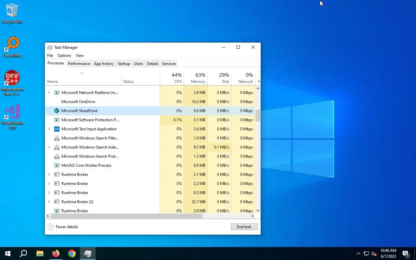Click the Microsoft Windows Search Protocol icon

(x=57, y=156)
